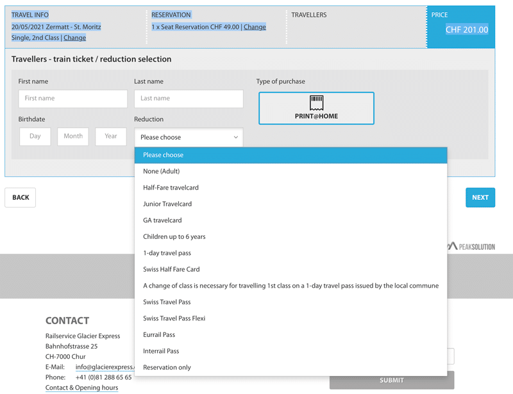Focus the birthdate Day field
Image resolution: width=513 pixels, height=394 pixels.
(35, 136)
